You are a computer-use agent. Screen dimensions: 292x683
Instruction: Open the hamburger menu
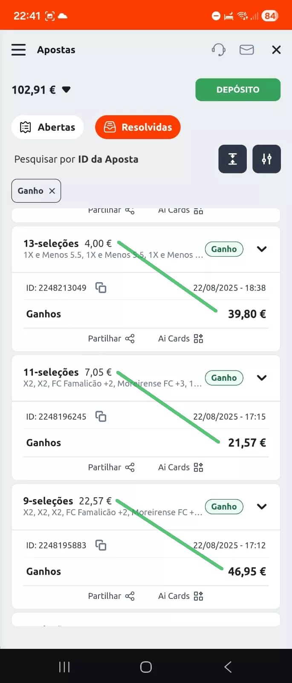(x=18, y=50)
